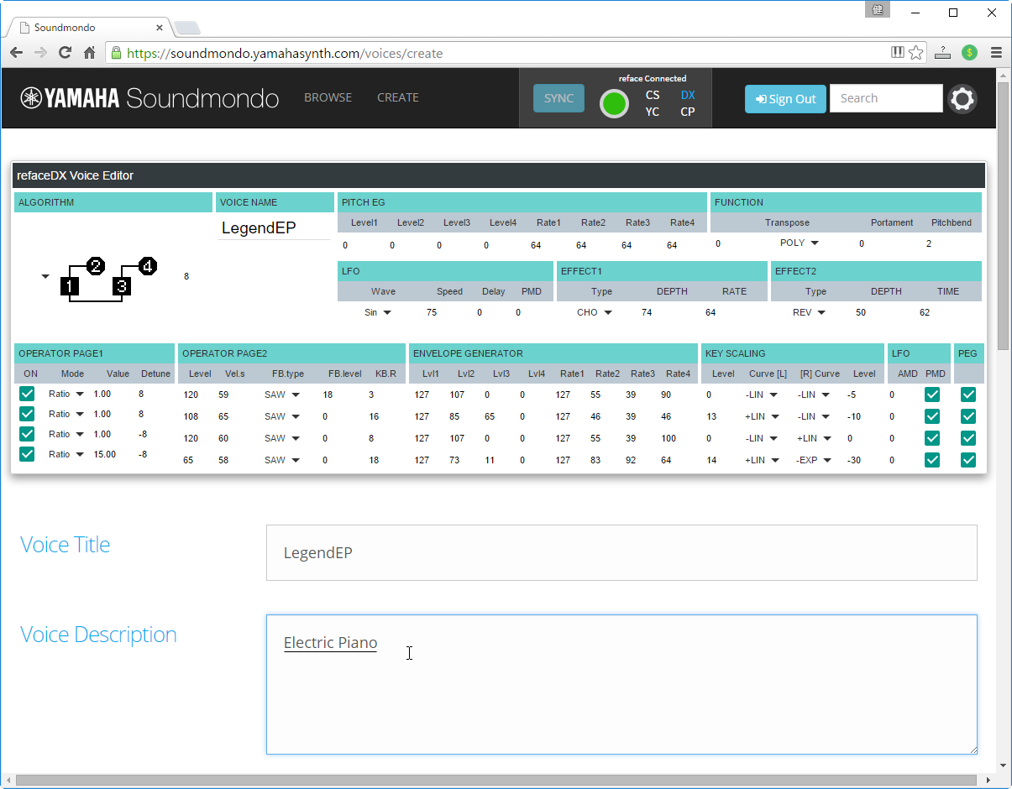Toggle LFO PMD checkbox in the -5 level row
This screenshot has height=789, width=1012.
click(x=932, y=394)
